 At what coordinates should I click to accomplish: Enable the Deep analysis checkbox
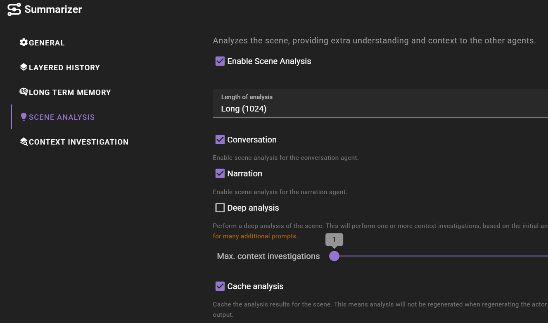coord(220,208)
